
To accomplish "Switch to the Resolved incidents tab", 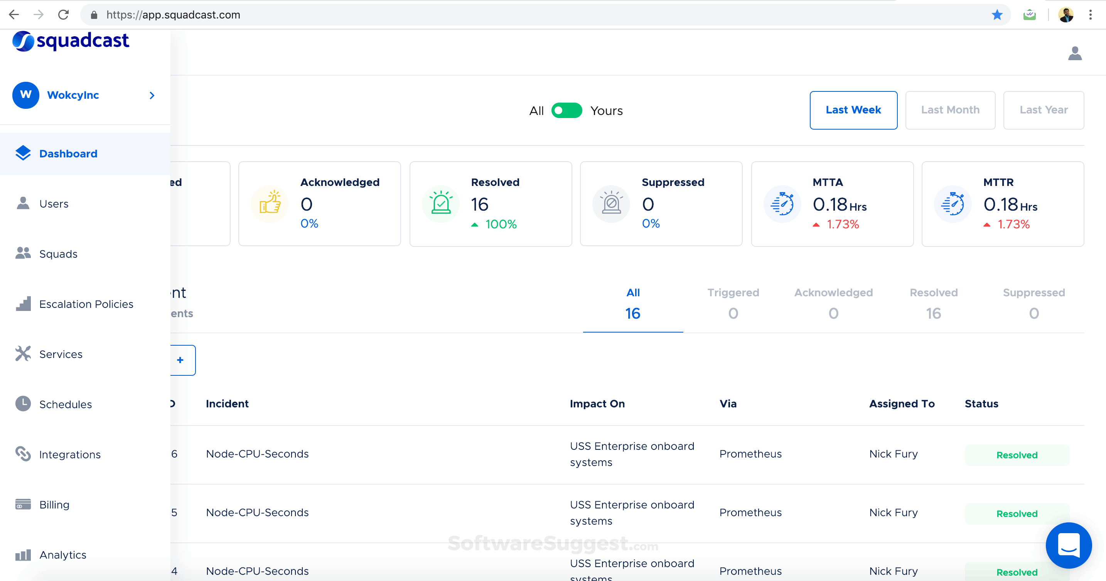I will coord(933,304).
